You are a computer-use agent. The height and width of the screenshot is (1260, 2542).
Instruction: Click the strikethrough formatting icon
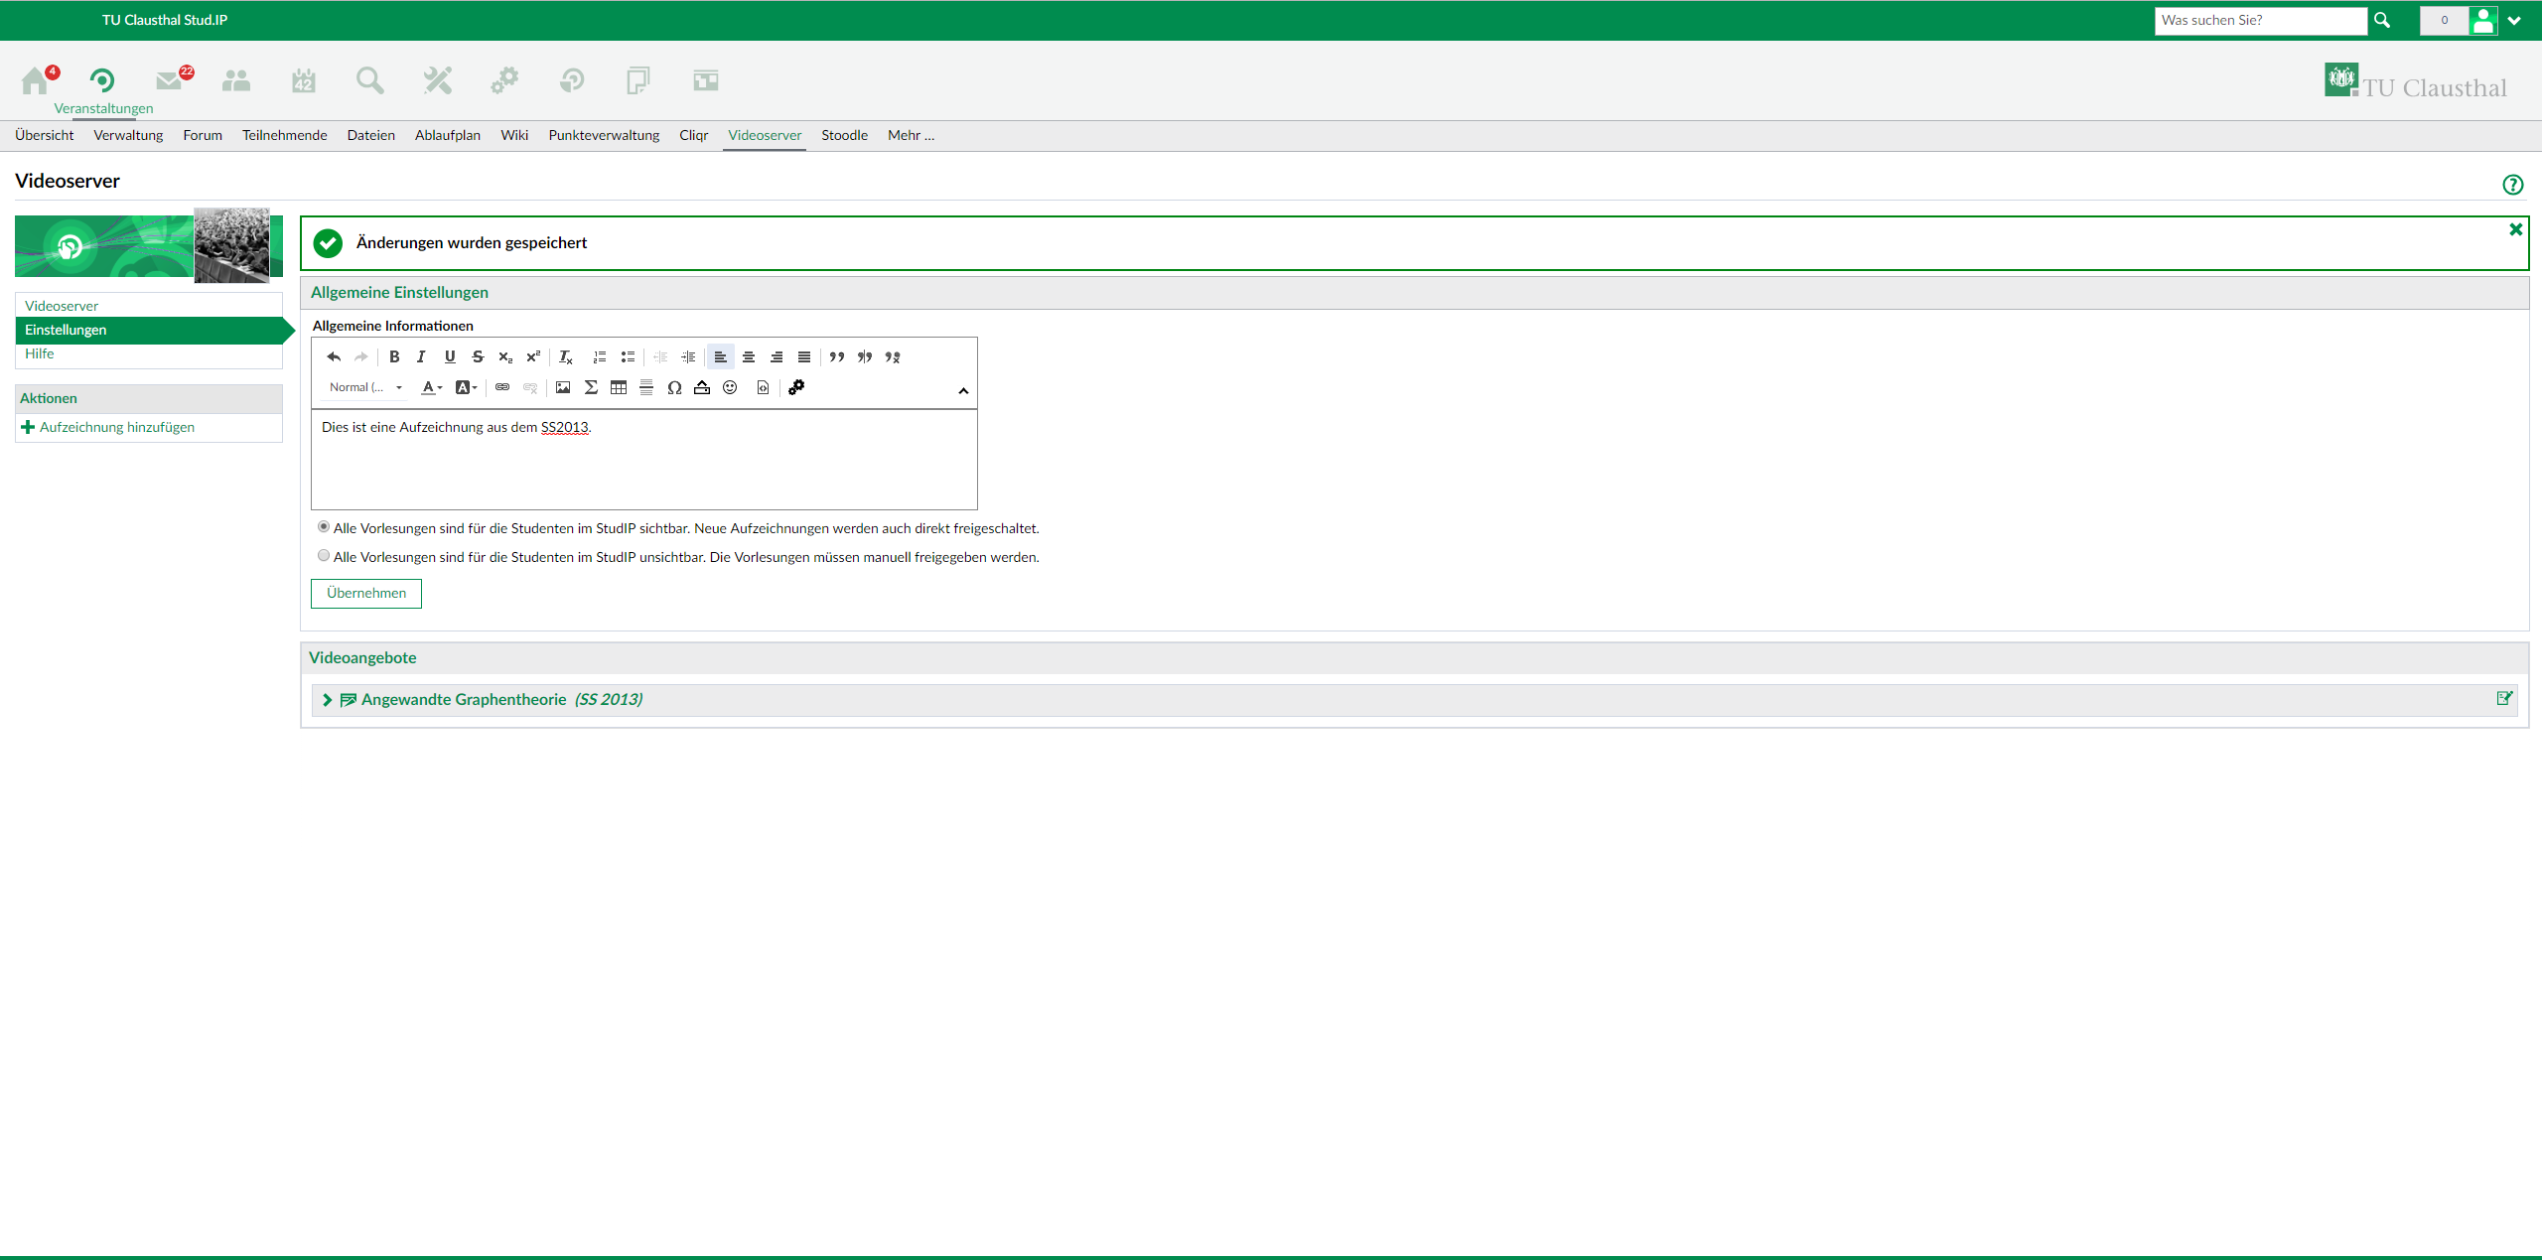478,357
